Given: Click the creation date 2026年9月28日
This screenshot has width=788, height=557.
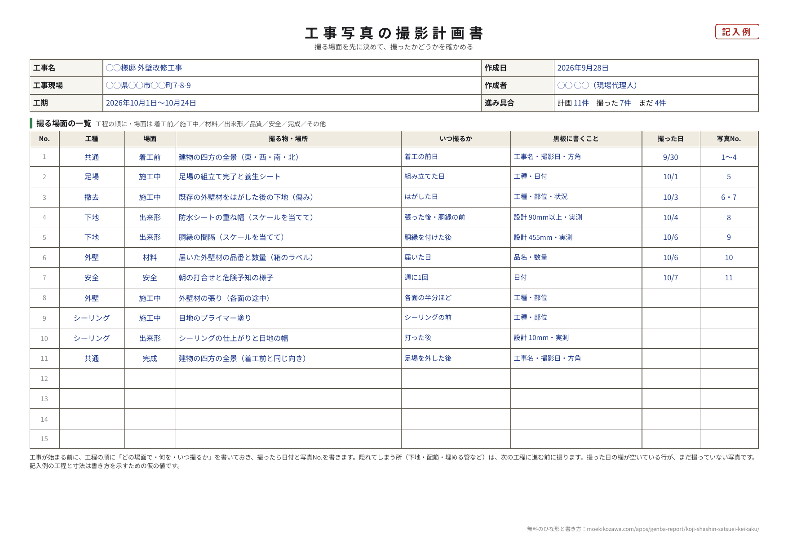Looking at the screenshot, I should pyautogui.click(x=583, y=68).
